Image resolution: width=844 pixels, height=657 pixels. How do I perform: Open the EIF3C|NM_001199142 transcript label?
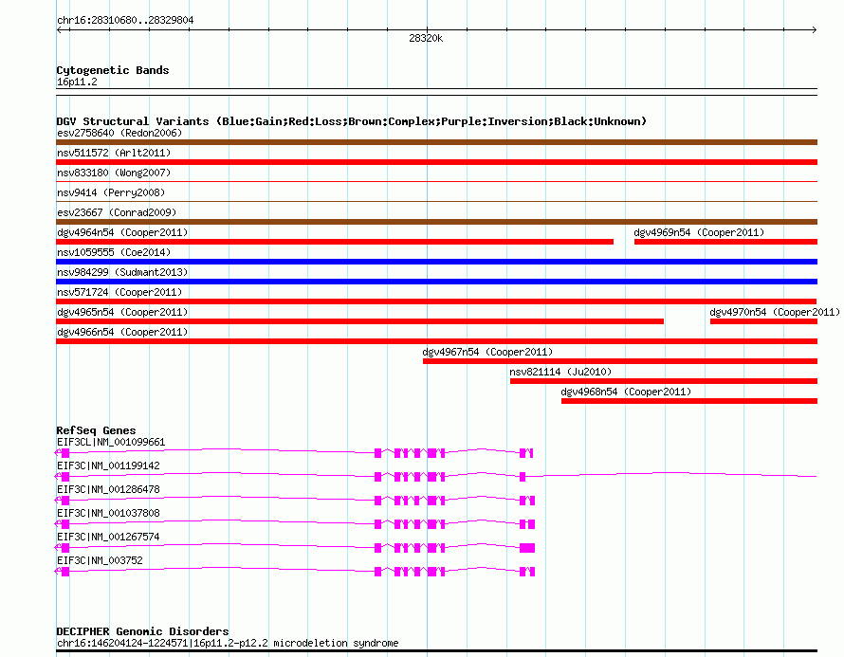[x=108, y=466]
